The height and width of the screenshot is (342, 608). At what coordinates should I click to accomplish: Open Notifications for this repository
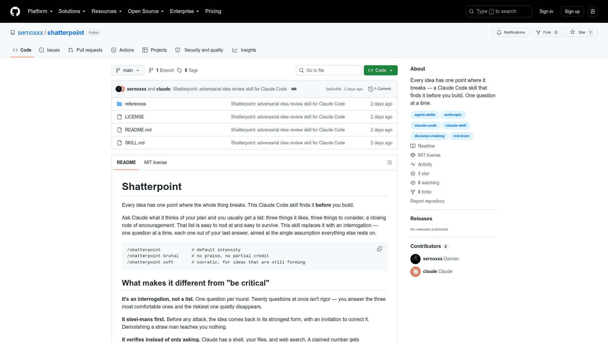coord(510,32)
